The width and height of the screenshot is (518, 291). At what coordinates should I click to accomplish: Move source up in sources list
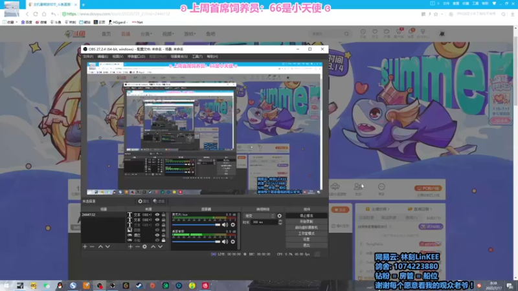[x=153, y=246]
